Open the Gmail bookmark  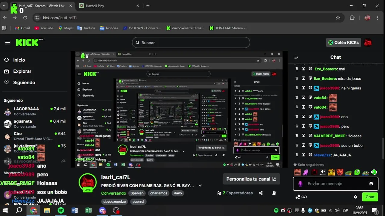click(x=22, y=28)
